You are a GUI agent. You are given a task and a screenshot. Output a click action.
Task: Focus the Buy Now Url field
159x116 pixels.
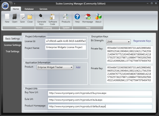[100, 93]
